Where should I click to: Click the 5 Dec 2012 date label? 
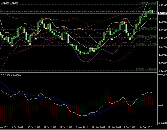pyautogui.click(x=129, y=127)
